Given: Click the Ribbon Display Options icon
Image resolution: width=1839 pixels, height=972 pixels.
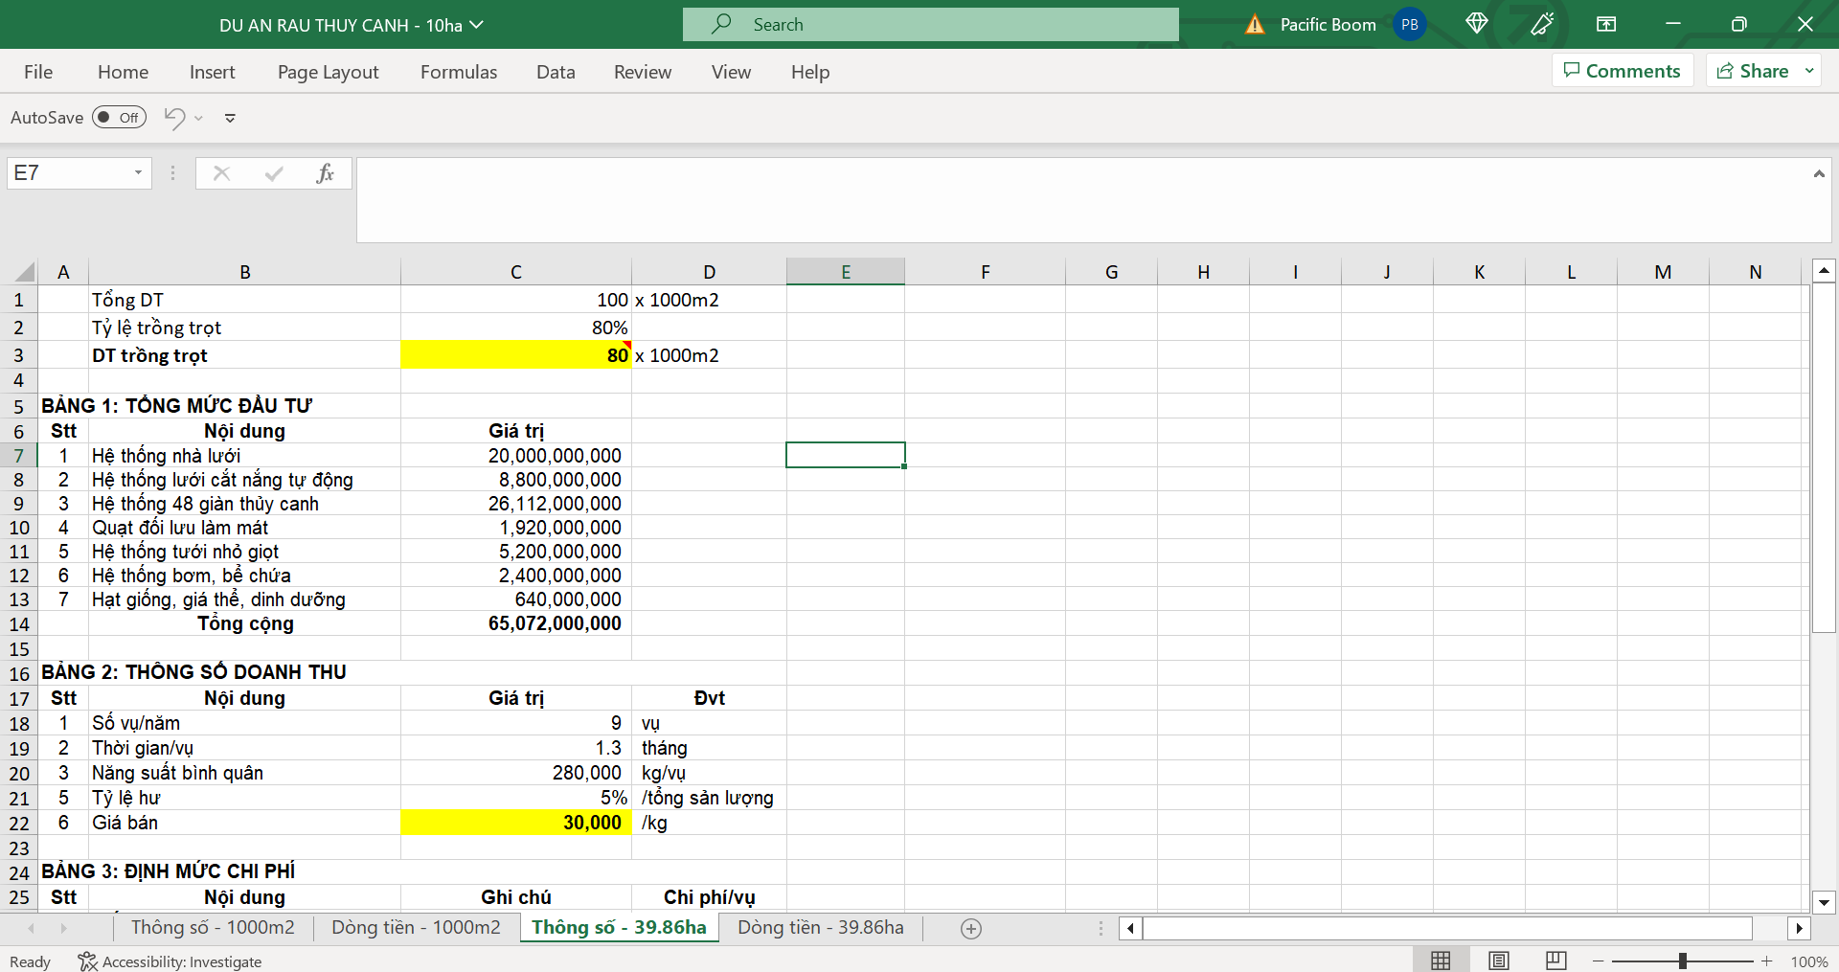Looking at the screenshot, I should (1606, 24).
